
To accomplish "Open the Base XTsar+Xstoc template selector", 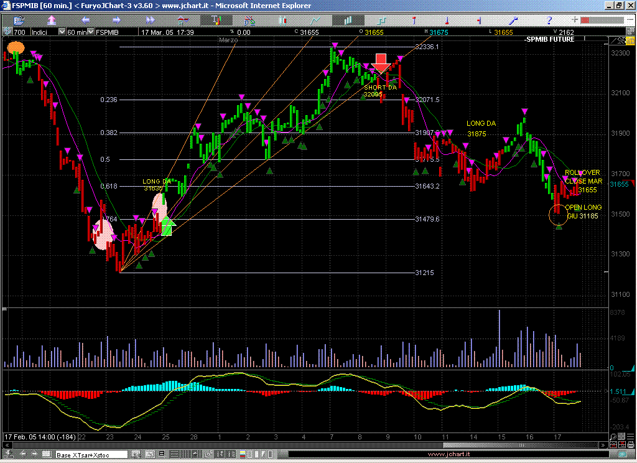I will 91,455.
